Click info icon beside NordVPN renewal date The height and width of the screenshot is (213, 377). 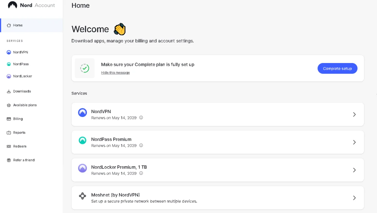point(141,118)
